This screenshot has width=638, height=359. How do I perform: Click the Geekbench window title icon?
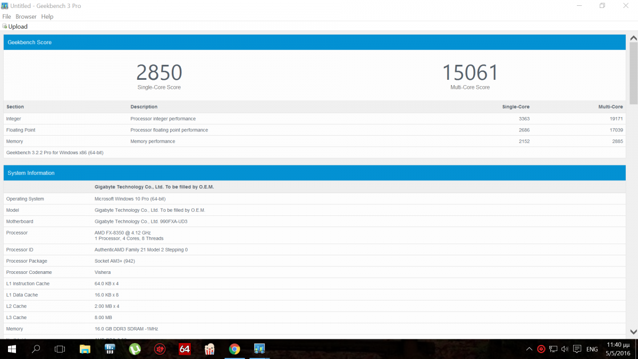click(x=5, y=6)
